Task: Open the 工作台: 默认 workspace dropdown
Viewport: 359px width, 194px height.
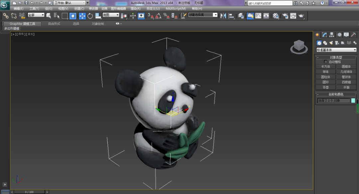Action: pyautogui.click(x=69, y=3)
